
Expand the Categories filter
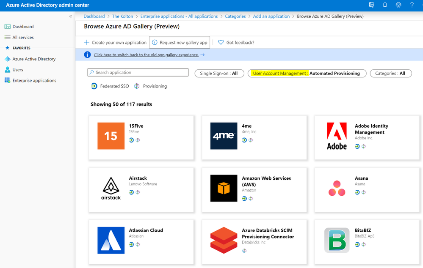pyautogui.click(x=391, y=74)
